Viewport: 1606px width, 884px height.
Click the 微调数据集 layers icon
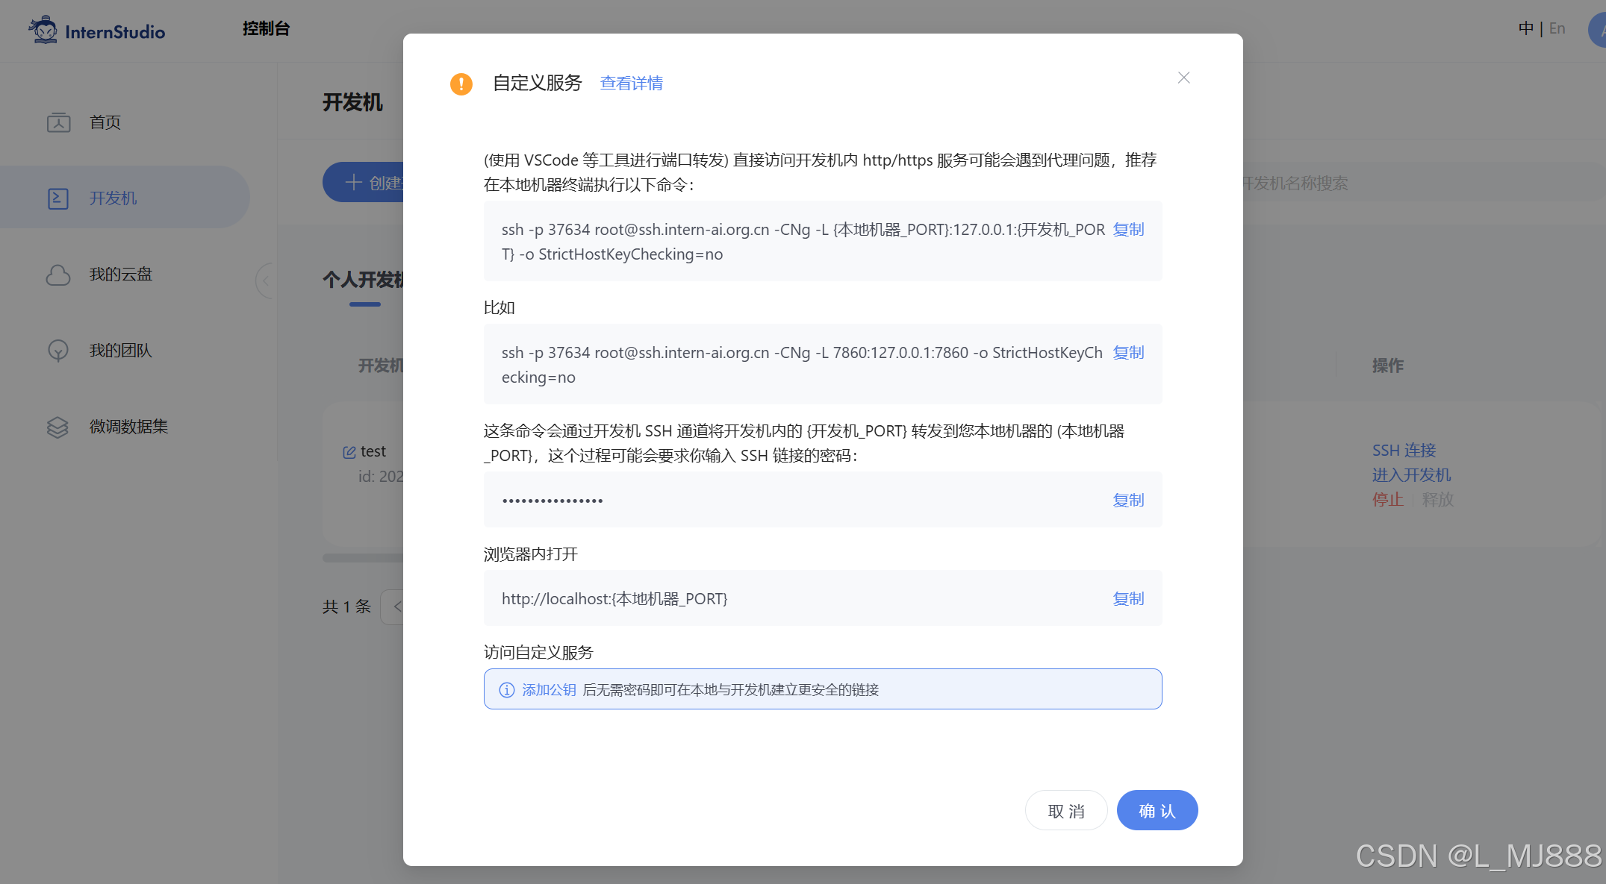pos(58,427)
